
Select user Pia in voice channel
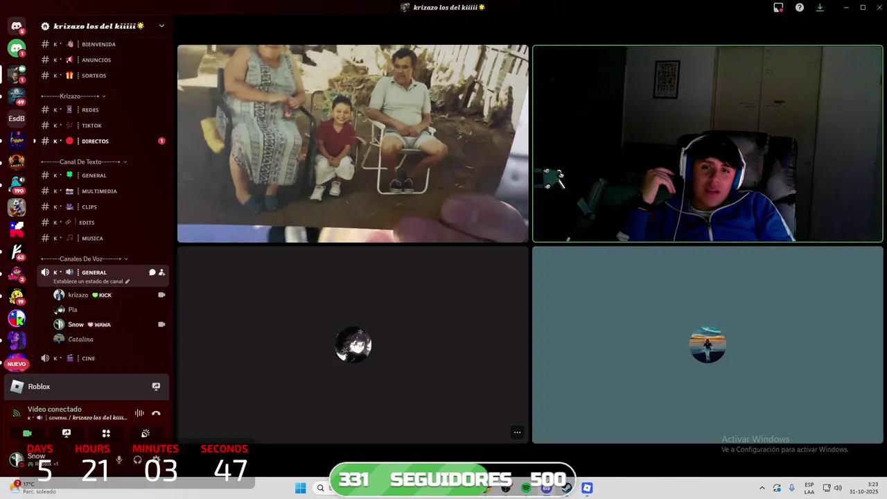pyautogui.click(x=109, y=310)
